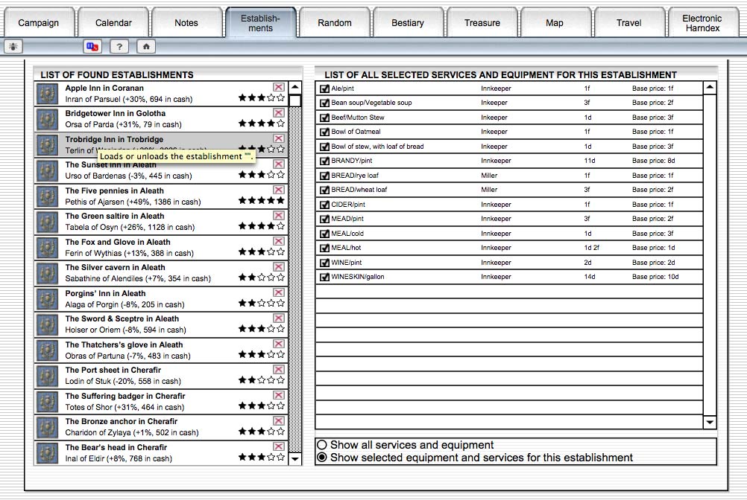Click services list scroll up arrow
The image size is (747, 500).
pyautogui.click(x=710, y=88)
